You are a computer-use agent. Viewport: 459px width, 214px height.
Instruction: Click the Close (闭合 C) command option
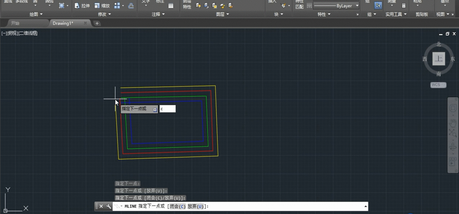tap(177, 206)
